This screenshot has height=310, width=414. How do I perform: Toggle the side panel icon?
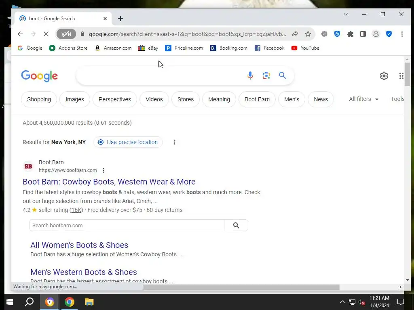click(363, 34)
